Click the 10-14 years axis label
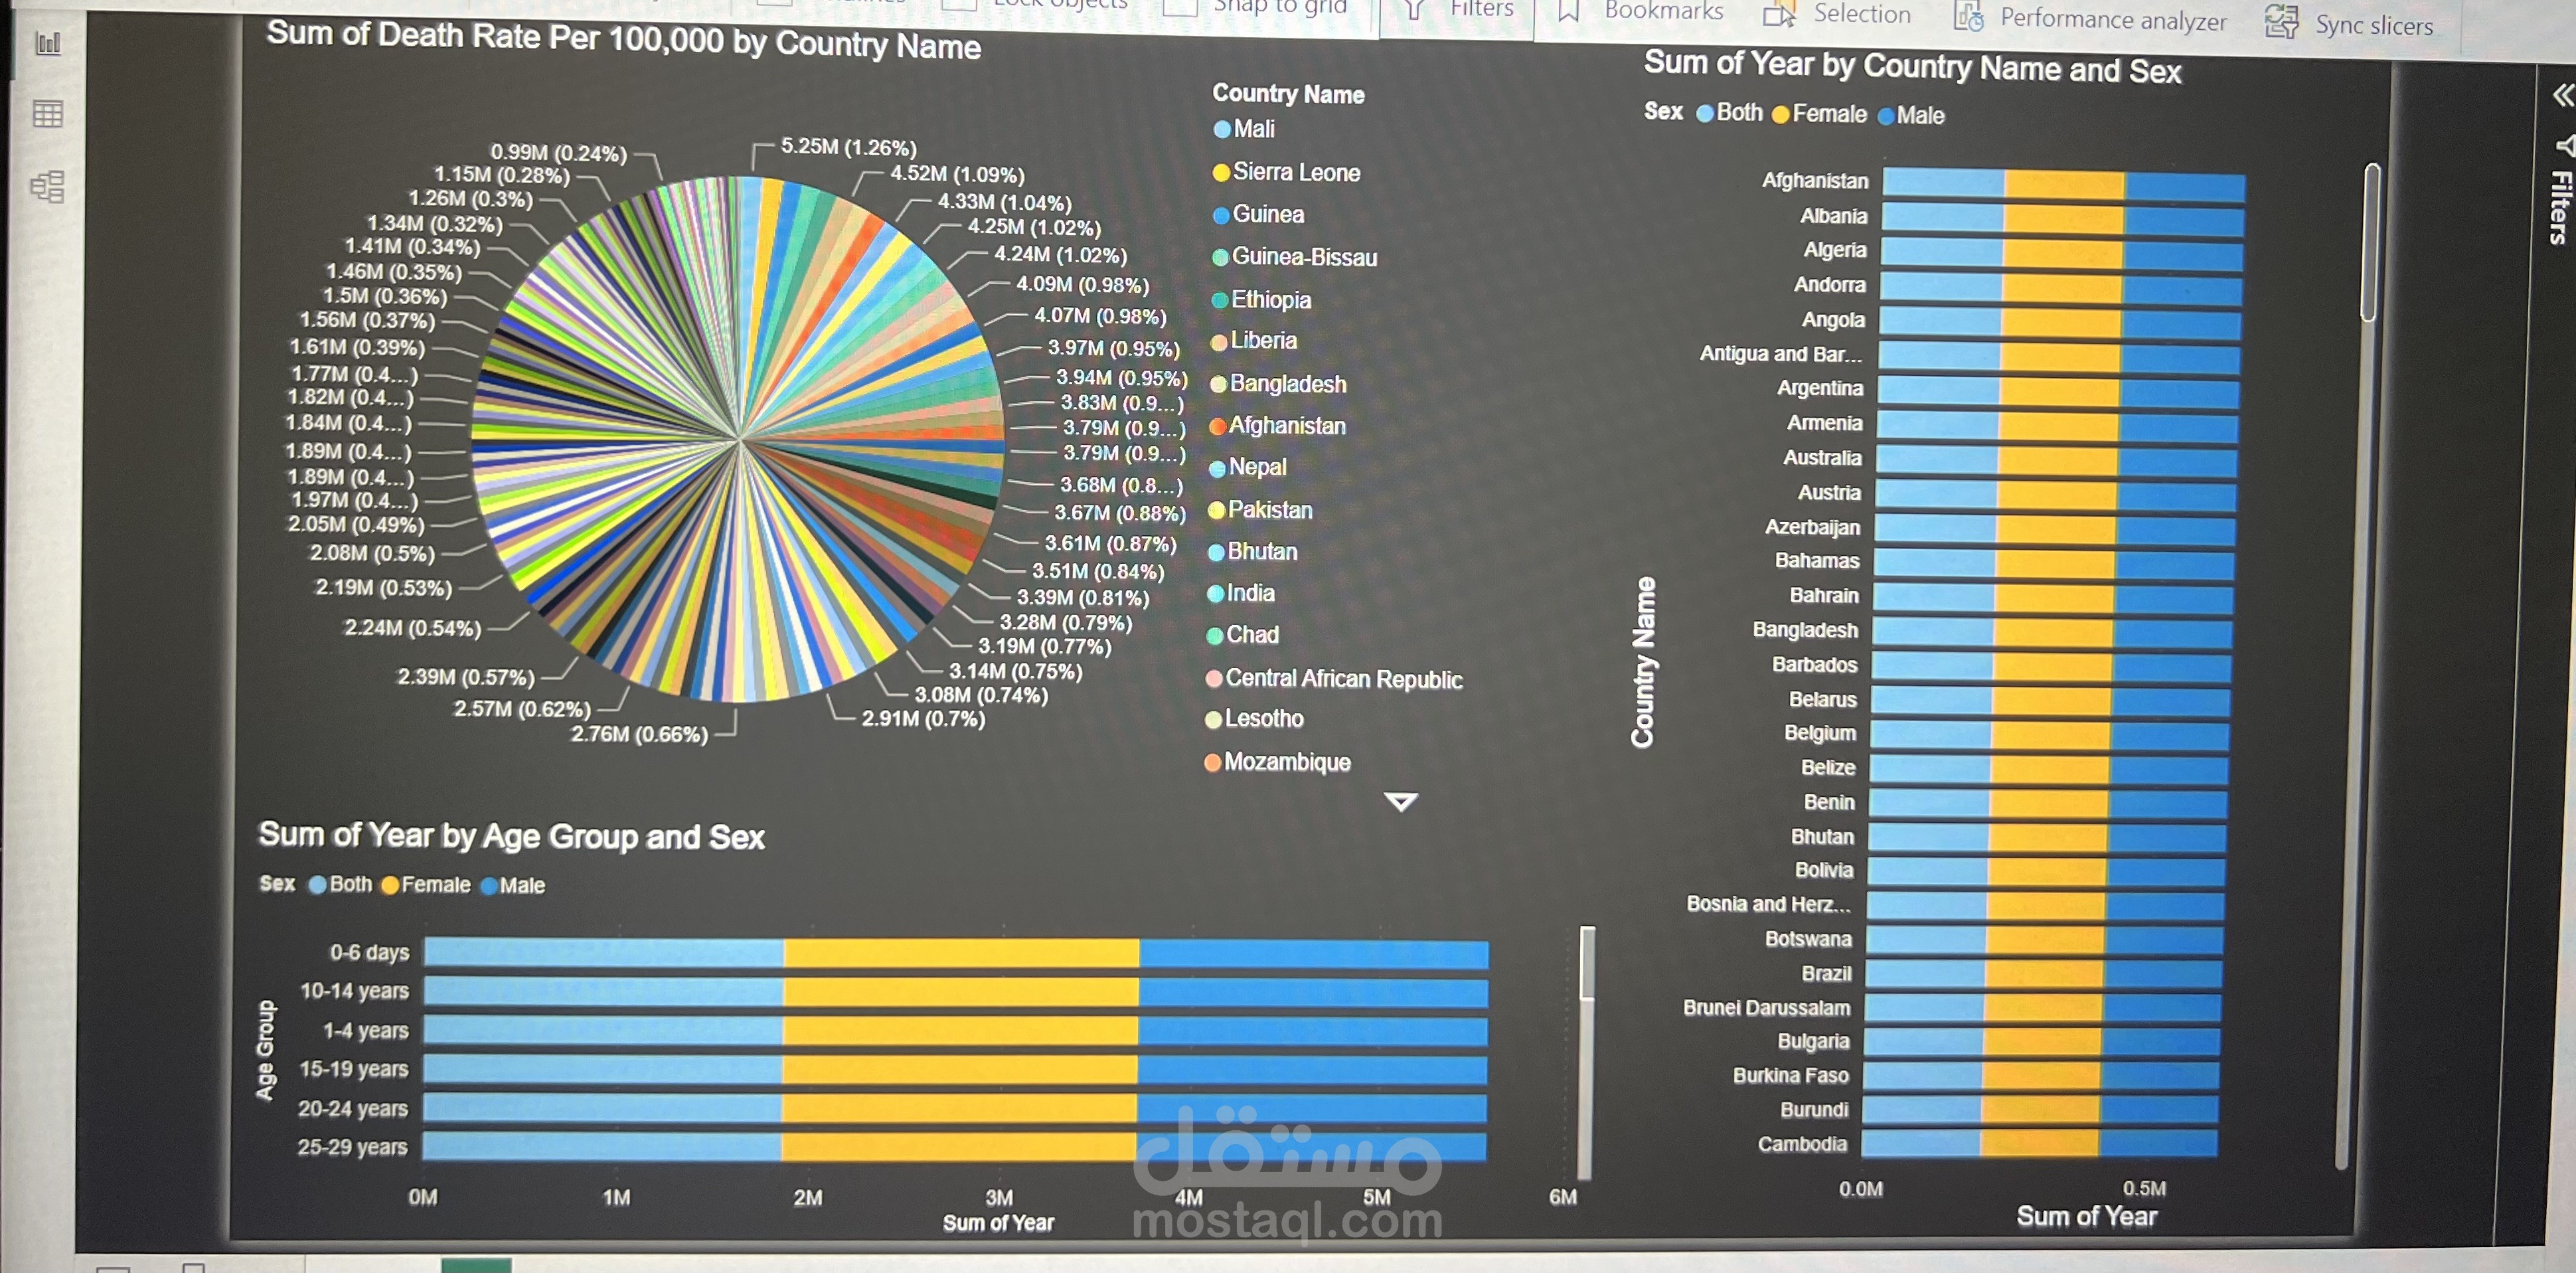This screenshot has height=1273, width=2576. point(354,991)
